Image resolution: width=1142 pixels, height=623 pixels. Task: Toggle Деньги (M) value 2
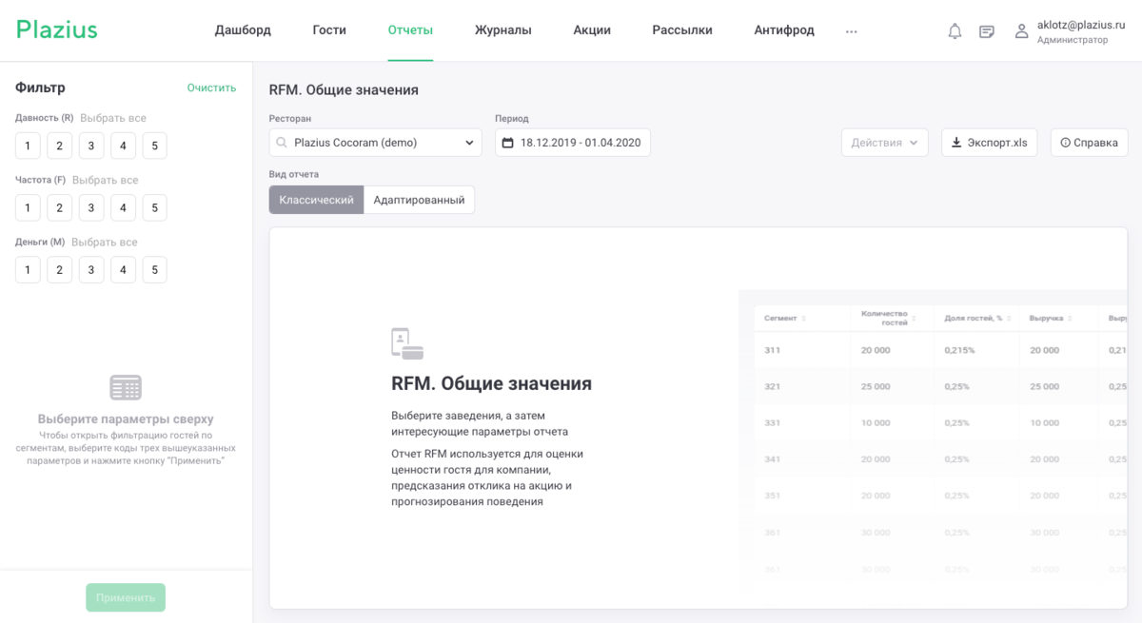pos(59,270)
